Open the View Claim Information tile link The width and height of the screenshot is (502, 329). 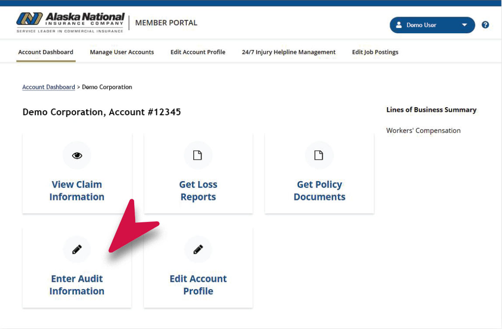[77, 191]
